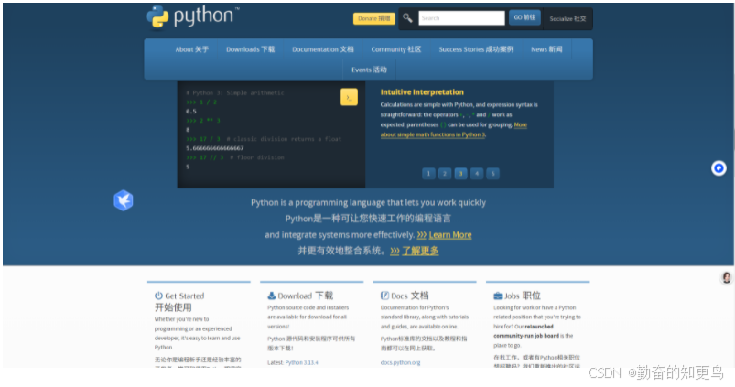Show slide 1 in code carousel

coord(428,173)
